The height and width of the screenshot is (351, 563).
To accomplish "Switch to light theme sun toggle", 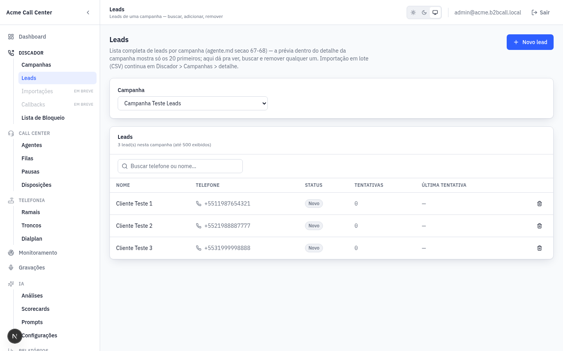I will (413, 12).
